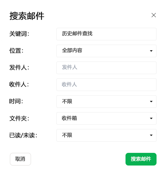Open the 全部内容 location selector

click(106, 51)
